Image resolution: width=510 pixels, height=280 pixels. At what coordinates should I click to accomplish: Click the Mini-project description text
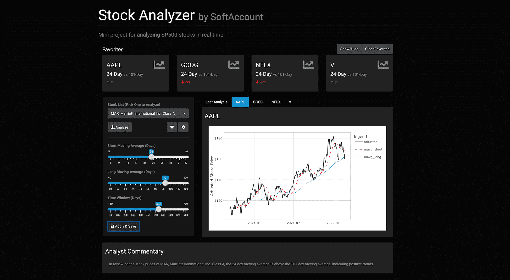(x=161, y=35)
